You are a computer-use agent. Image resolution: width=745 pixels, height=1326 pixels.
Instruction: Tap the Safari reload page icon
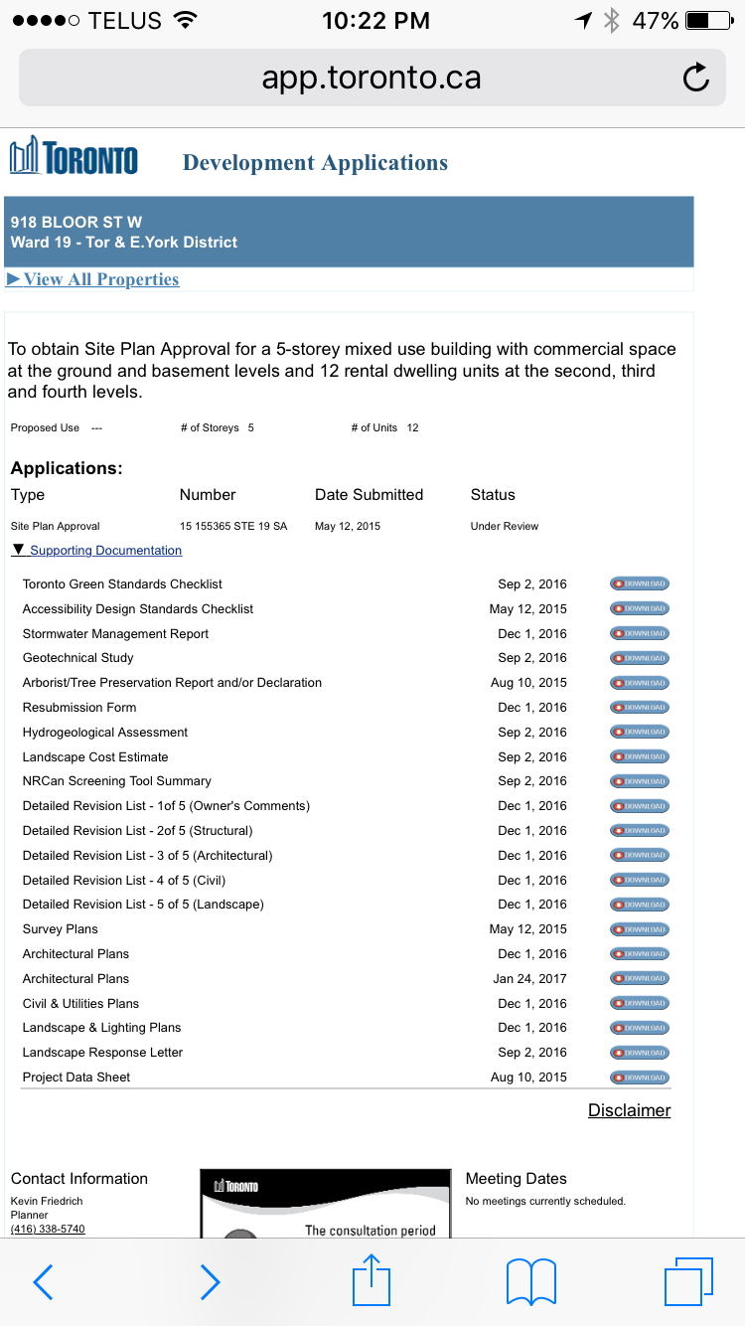coord(696,78)
